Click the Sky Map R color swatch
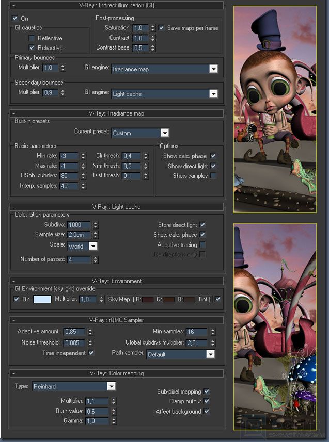Viewport: 329px width, 442px height. (148, 299)
